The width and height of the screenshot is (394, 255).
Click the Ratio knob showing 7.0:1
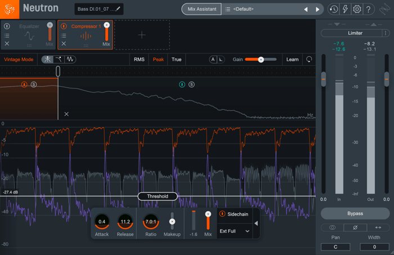click(x=151, y=222)
